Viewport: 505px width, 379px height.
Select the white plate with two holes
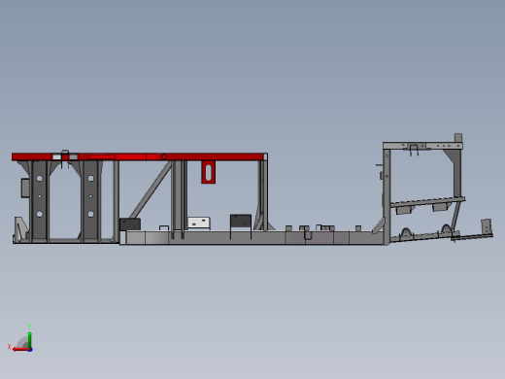[199, 223]
